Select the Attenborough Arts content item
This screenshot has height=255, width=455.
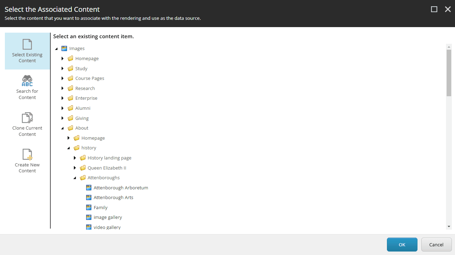[x=113, y=197]
